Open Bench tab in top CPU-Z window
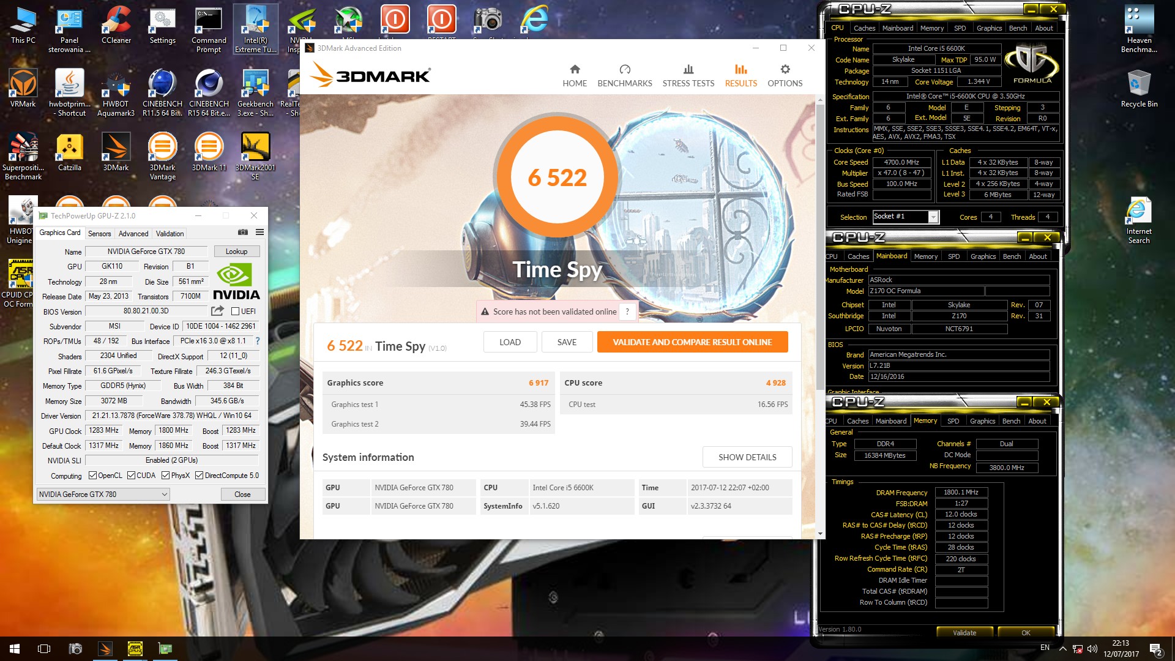The width and height of the screenshot is (1175, 661). point(1018,28)
